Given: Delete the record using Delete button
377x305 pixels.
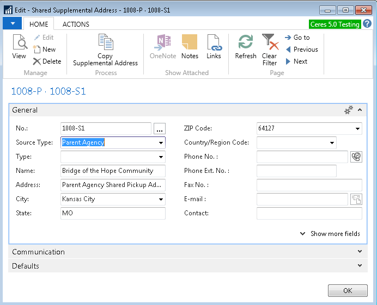Looking at the screenshot, I should [x=47, y=61].
